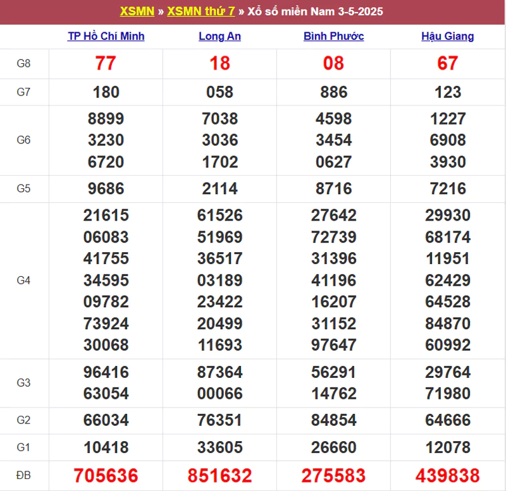The height and width of the screenshot is (491, 506).
Task: Click G6 number 0627
Action: tap(334, 162)
